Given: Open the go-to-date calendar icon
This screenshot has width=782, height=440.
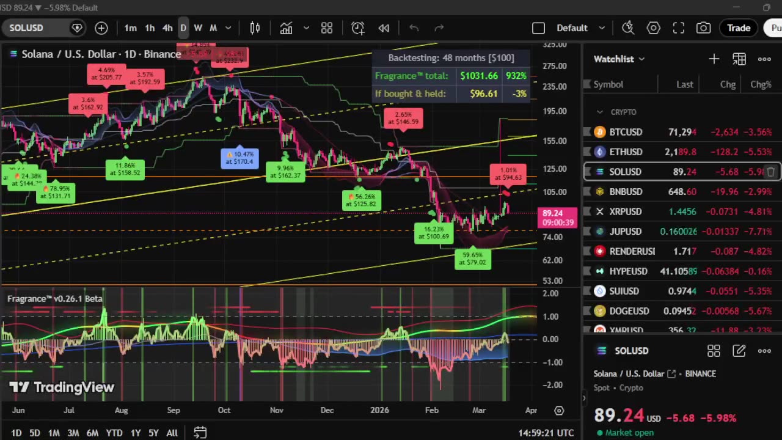Looking at the screenshot, I should [200, 433].
